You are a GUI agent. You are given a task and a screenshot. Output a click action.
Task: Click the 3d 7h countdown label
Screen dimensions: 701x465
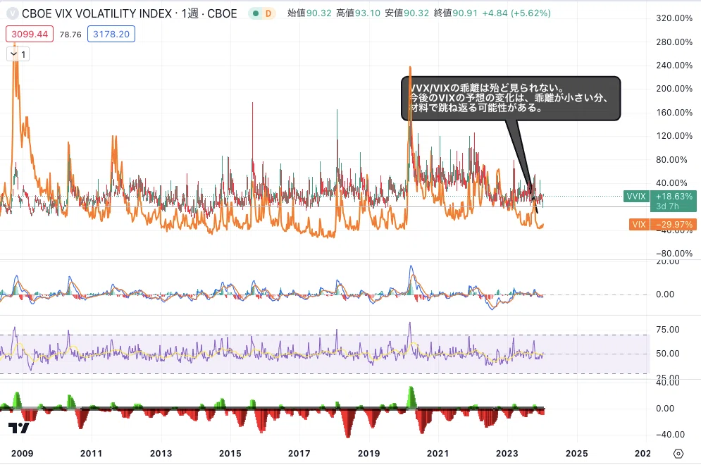(x=667, y=206)
